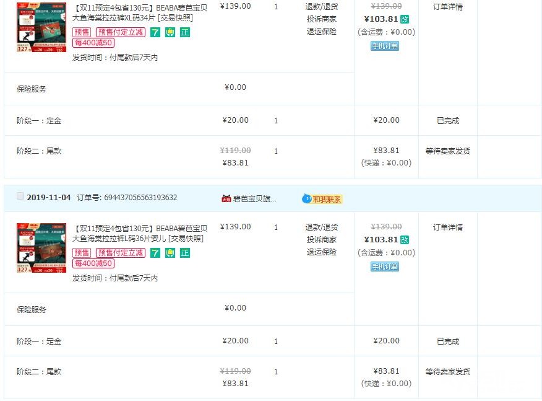The image size is (542, 401).
Task: Click the Tmall shop icon beside 碧芭宝贝旗
Action: (x=226, y=198)
